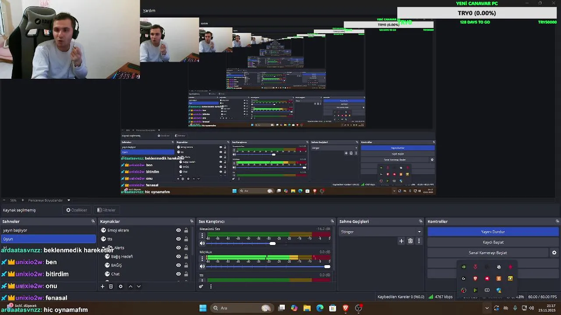Open File Explorer on the taskbar
This screenshot has width=561, height=315.
coord(307,308)
